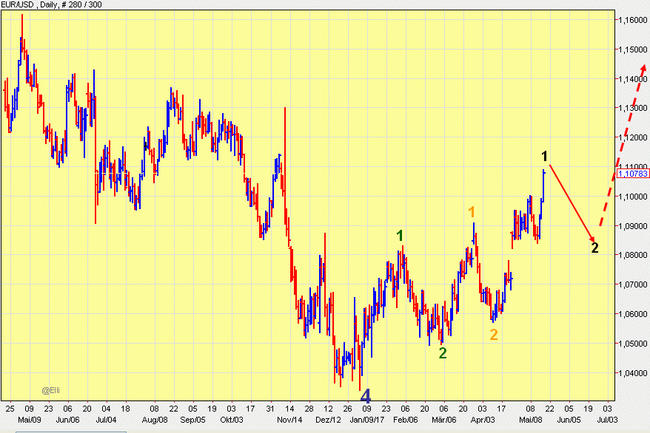Click the Okt/03 date axis label

pyautogui.click(x=232, y=419)
